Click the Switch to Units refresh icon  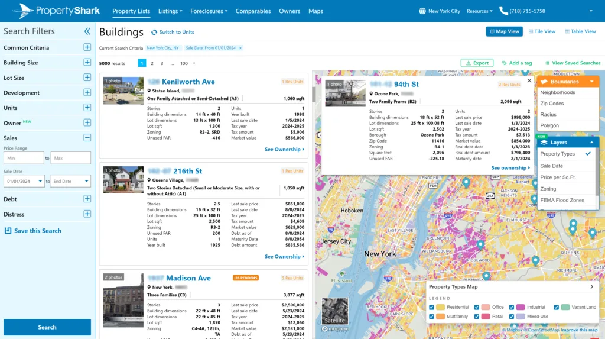pyautogui.click(x=154, y=32)
